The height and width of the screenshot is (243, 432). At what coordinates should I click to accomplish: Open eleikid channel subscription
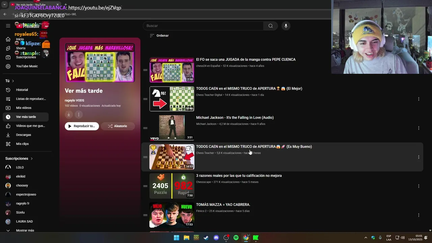pos(25,177)
